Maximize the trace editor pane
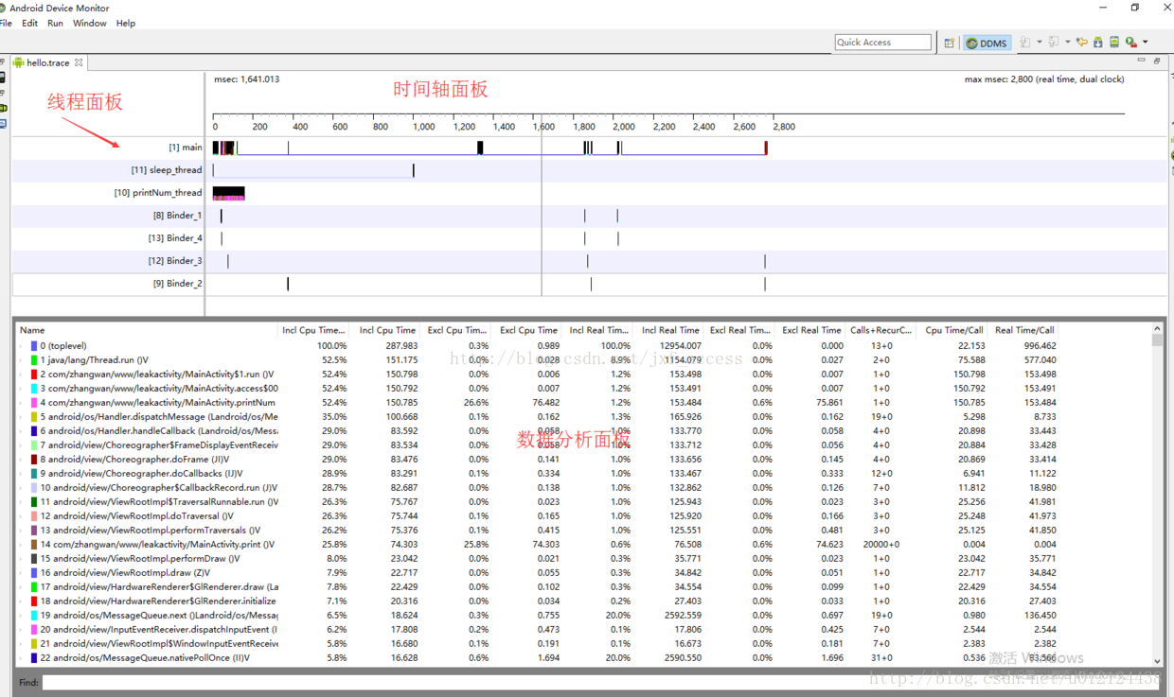This screenshot has height=697, width=1174. point(1157,61)
